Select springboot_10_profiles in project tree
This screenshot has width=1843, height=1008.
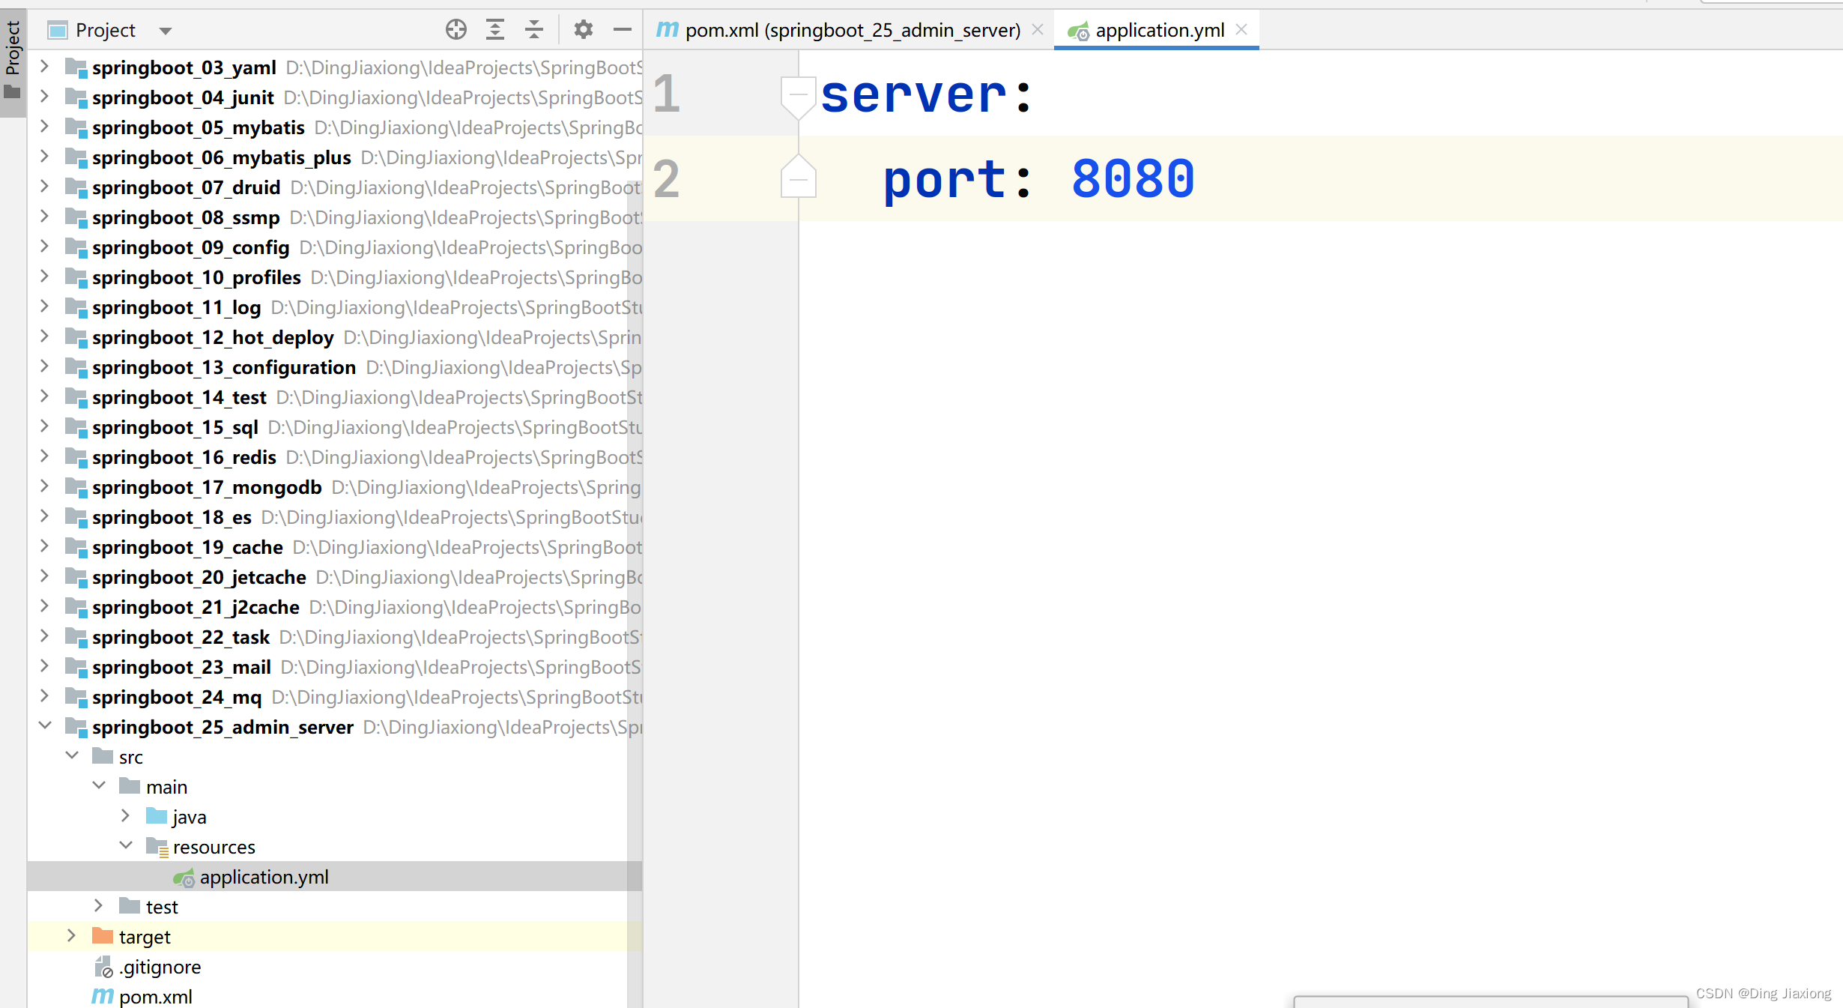(197, 277)
